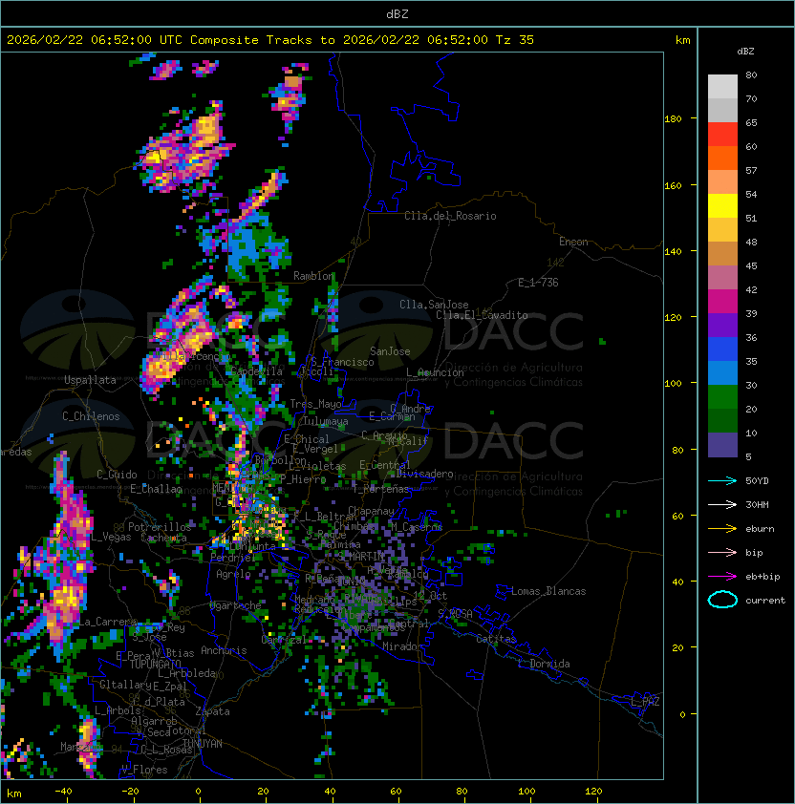Select the light gray 70-80 dBZ swatch
The width and height of the screenshot is (795, 804).
point(722,86)
